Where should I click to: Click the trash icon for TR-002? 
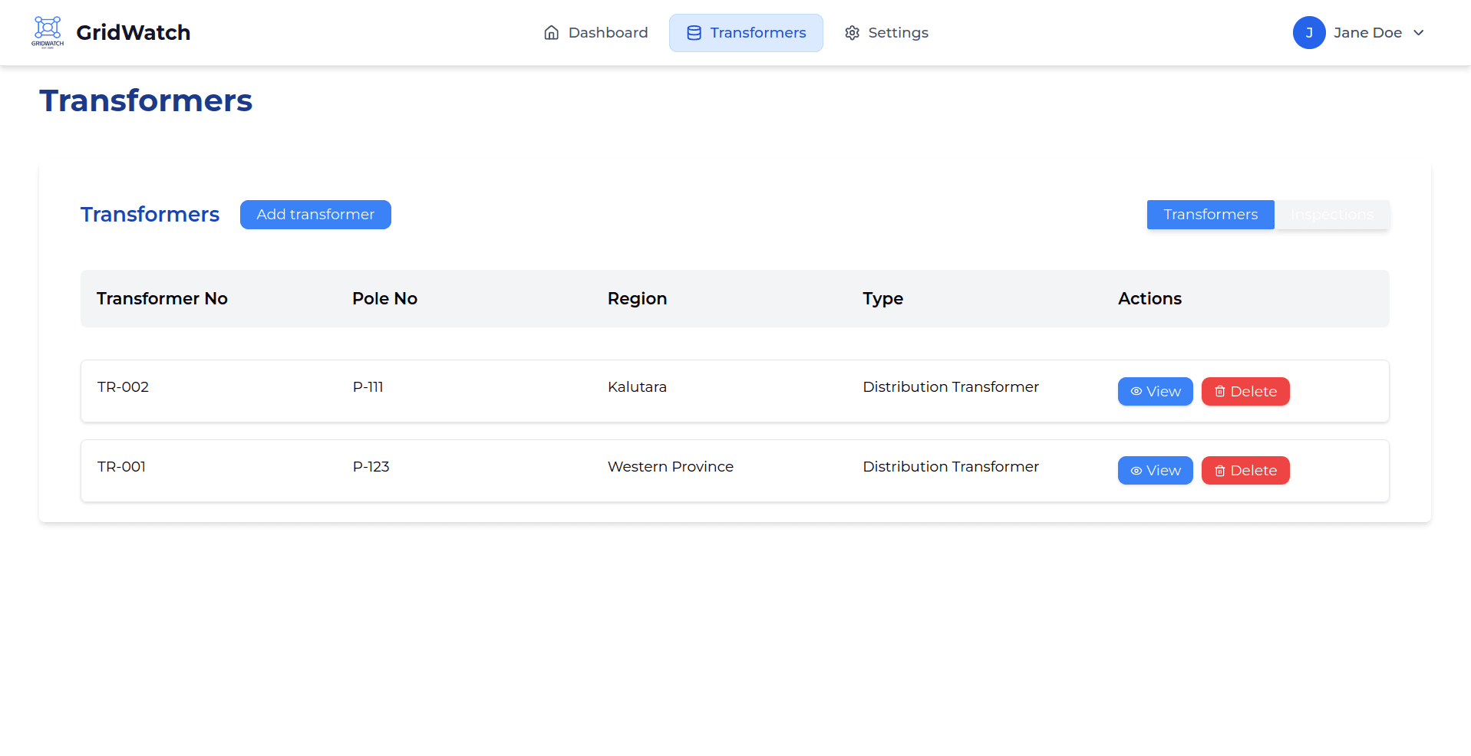pyautogui.click(x=1219, y=392)
